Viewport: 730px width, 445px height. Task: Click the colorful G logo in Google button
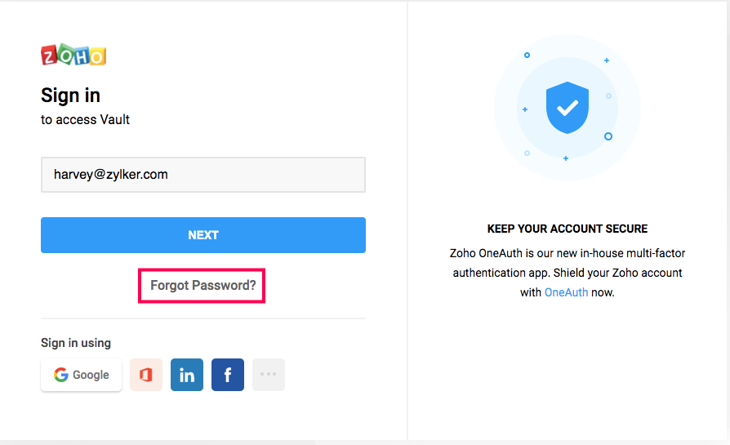[x=61, y=375]
